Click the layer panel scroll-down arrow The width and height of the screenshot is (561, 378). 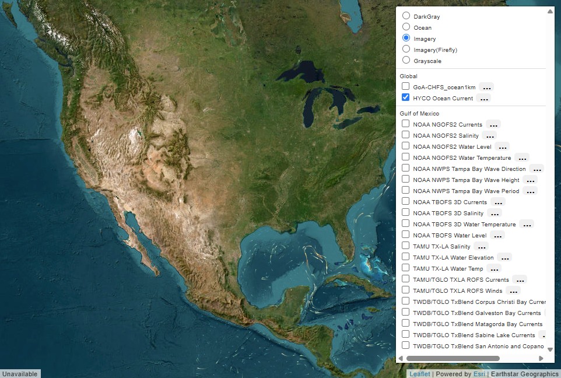coord(550,350)
